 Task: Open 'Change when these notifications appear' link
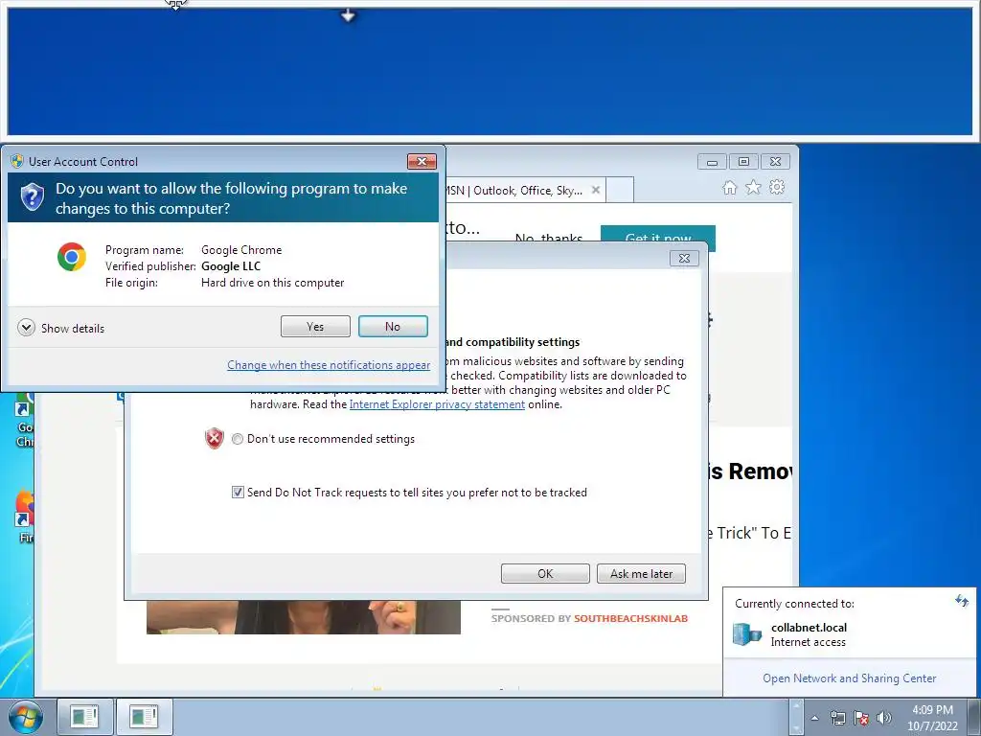click(x=329, y=365)
